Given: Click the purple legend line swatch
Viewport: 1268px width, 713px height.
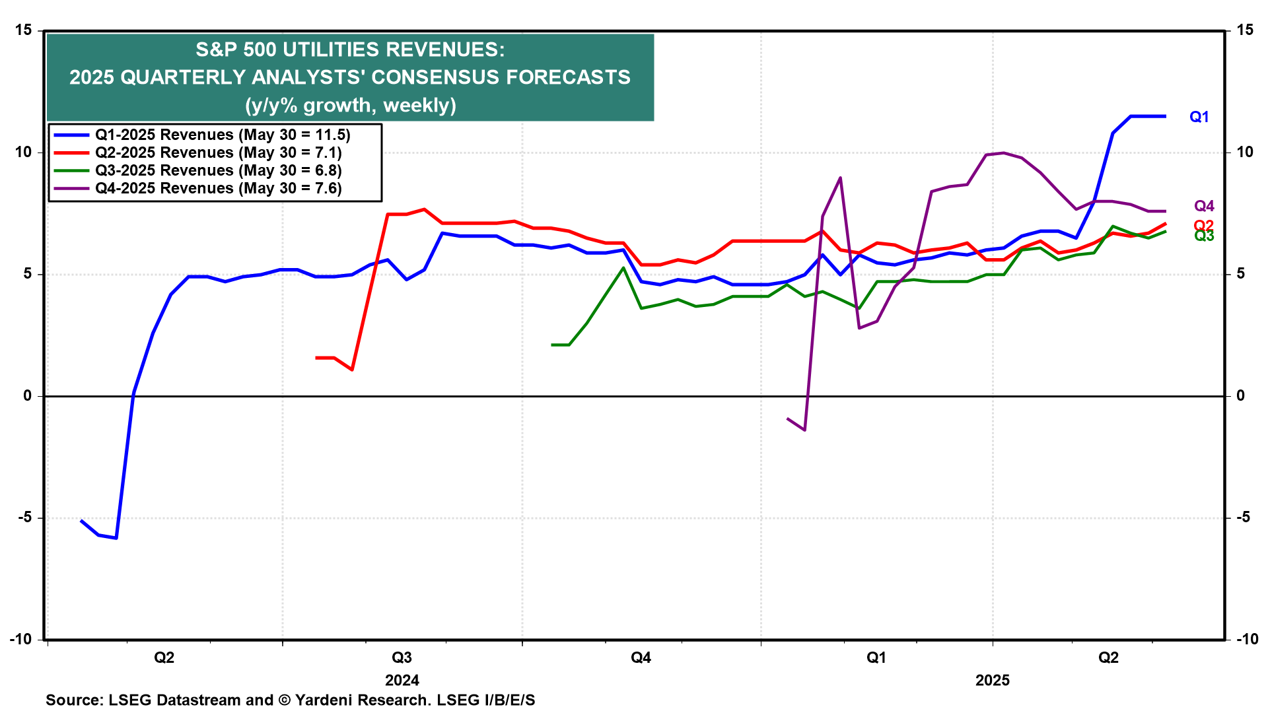Looking at the screenshot, I should 71,188.
